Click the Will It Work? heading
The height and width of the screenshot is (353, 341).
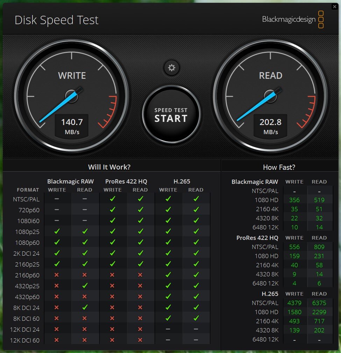109,167
